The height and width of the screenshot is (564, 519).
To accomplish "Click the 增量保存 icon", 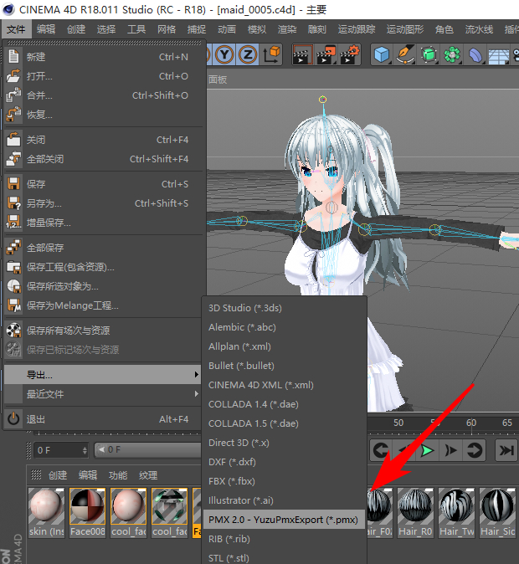I will (13, 223).
